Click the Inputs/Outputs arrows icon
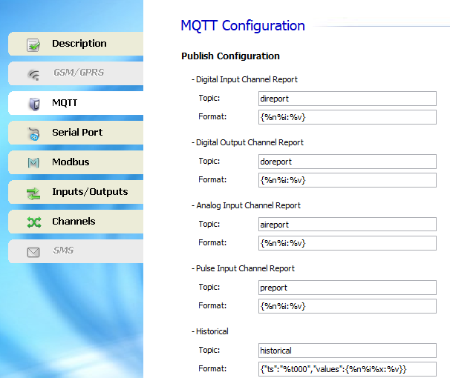The image size is (450, 378). pos(33,193)
